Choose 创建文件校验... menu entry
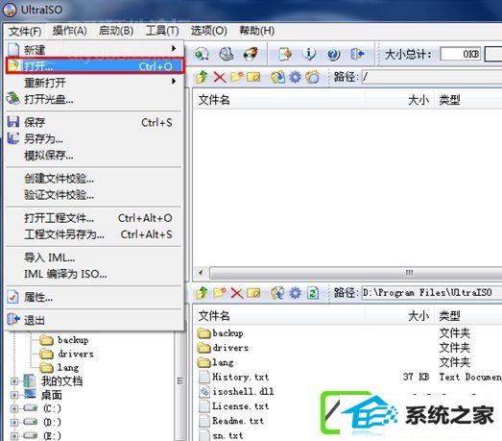The width and height of the screenshot is (502, 441). [95, 179]
